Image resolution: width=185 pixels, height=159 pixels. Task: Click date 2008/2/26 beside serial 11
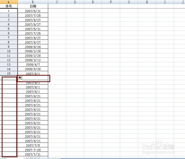click(x=33, y=55)
